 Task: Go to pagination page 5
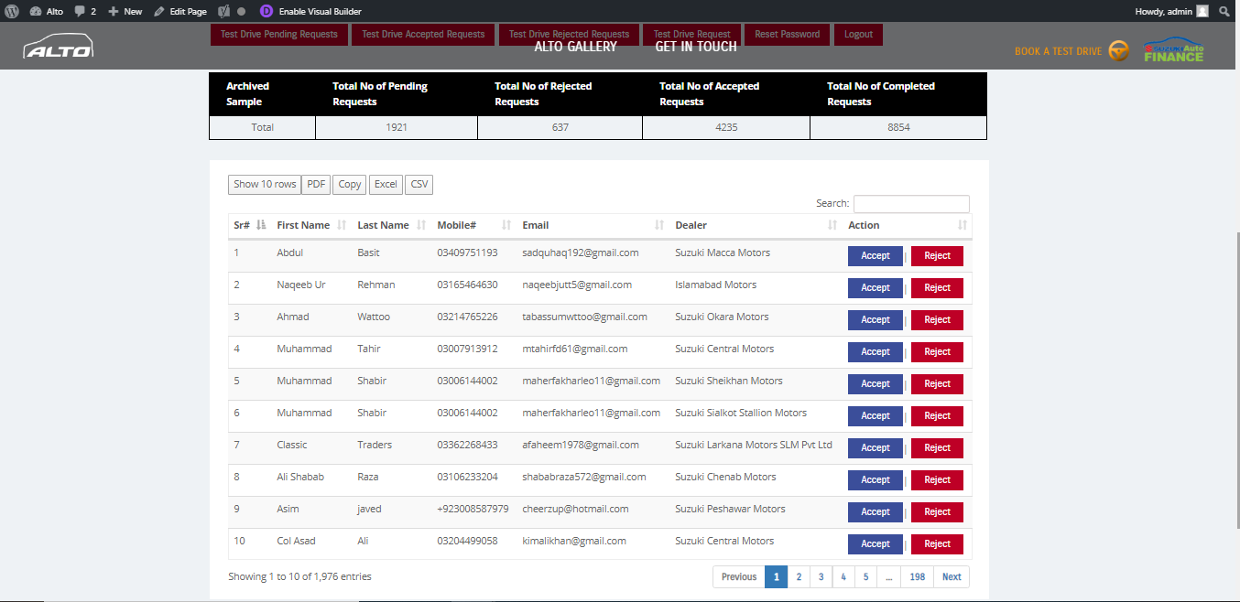point(865,577)
